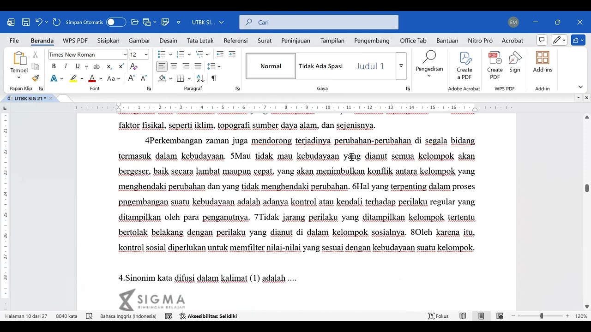Check spelling via proofing status icon

pos(90,316)
